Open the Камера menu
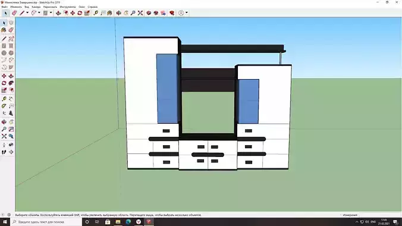This screenshot has width=402, height=226. [36, 7]
